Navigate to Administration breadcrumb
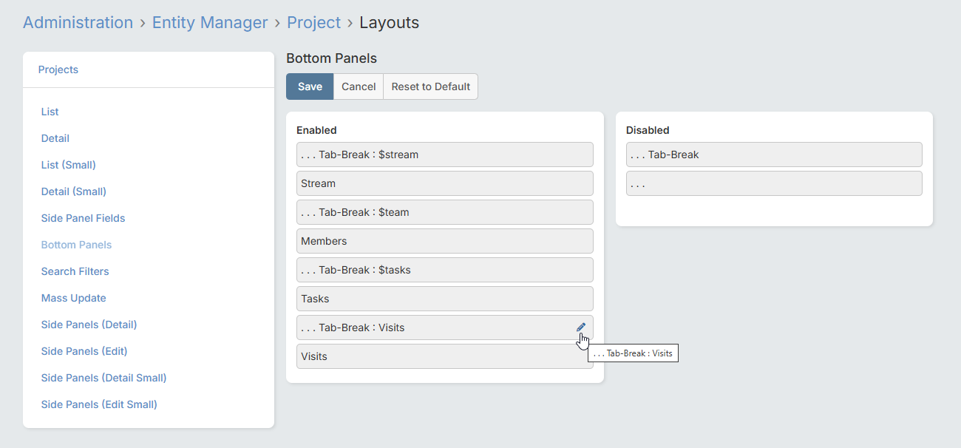Image resolution: width=961 pixels, height=448 pixels. (78, 22)
